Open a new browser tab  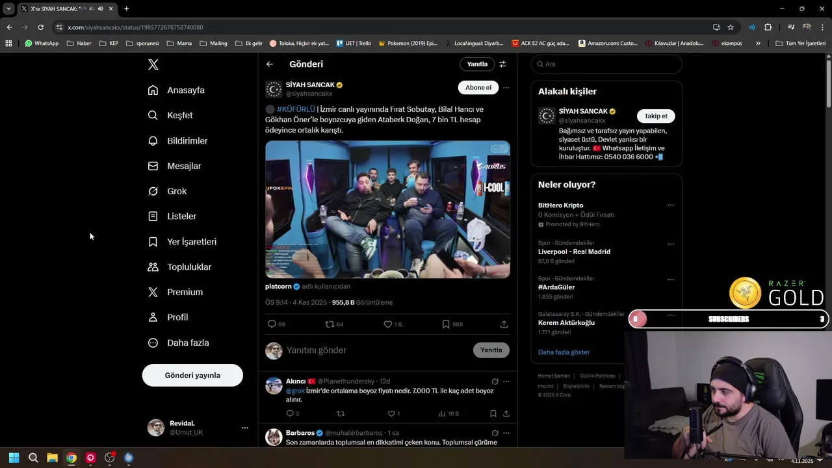pyautogui.click(x=126, y=8)
